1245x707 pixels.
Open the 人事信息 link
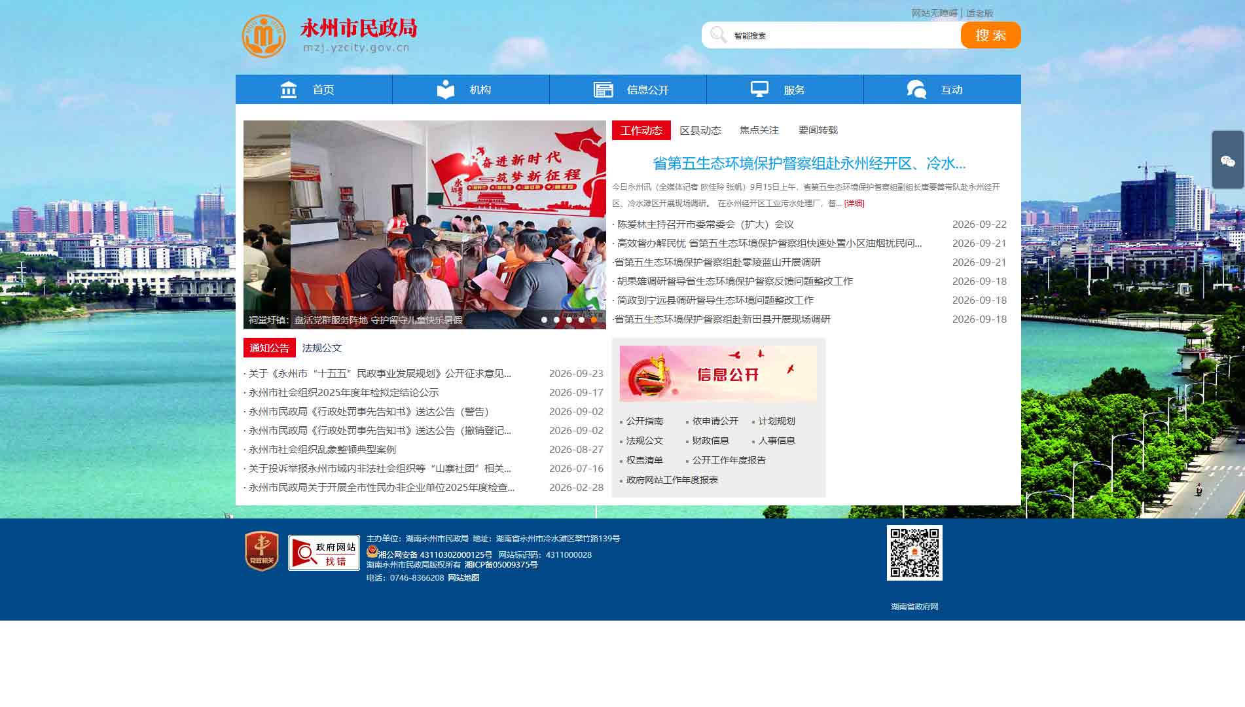(x=777, y=441)
